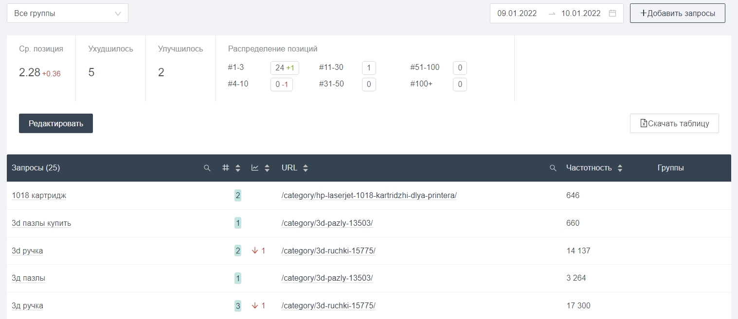Click the #1-3 distribution count badge
This screenshot has width=738, height=319.
pos(285,68)
